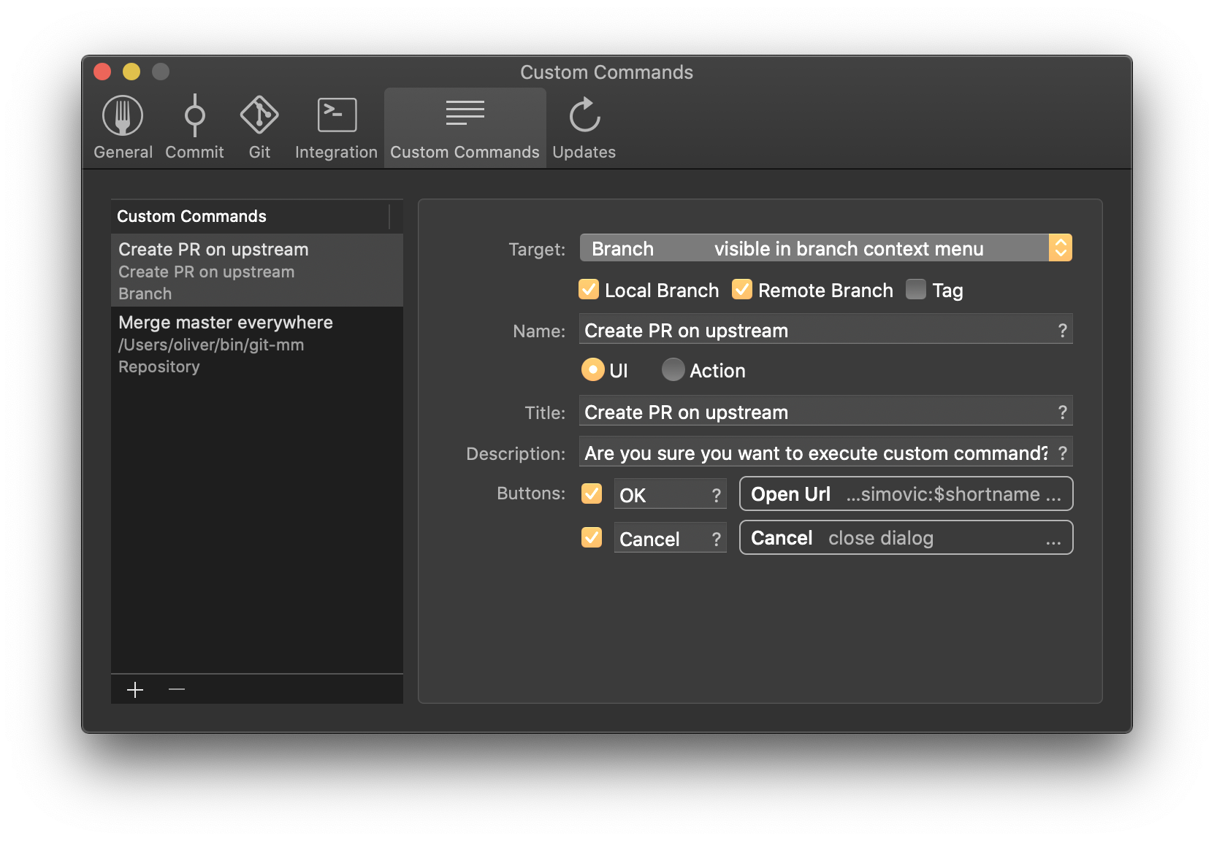1214x841 pixels.
Task: Open the General preferences pane
Action: [x=123, y=124]
